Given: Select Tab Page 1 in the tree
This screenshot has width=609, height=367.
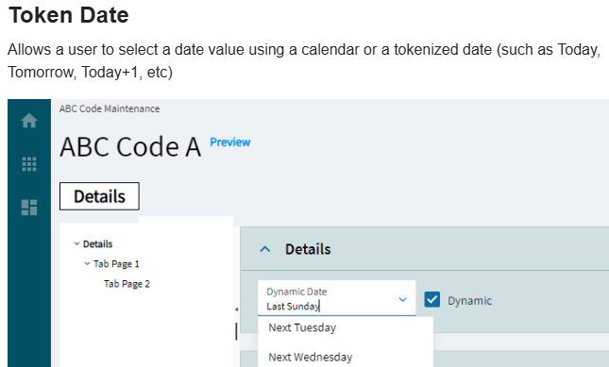Looking at the screenshot, I should (116, 264).
